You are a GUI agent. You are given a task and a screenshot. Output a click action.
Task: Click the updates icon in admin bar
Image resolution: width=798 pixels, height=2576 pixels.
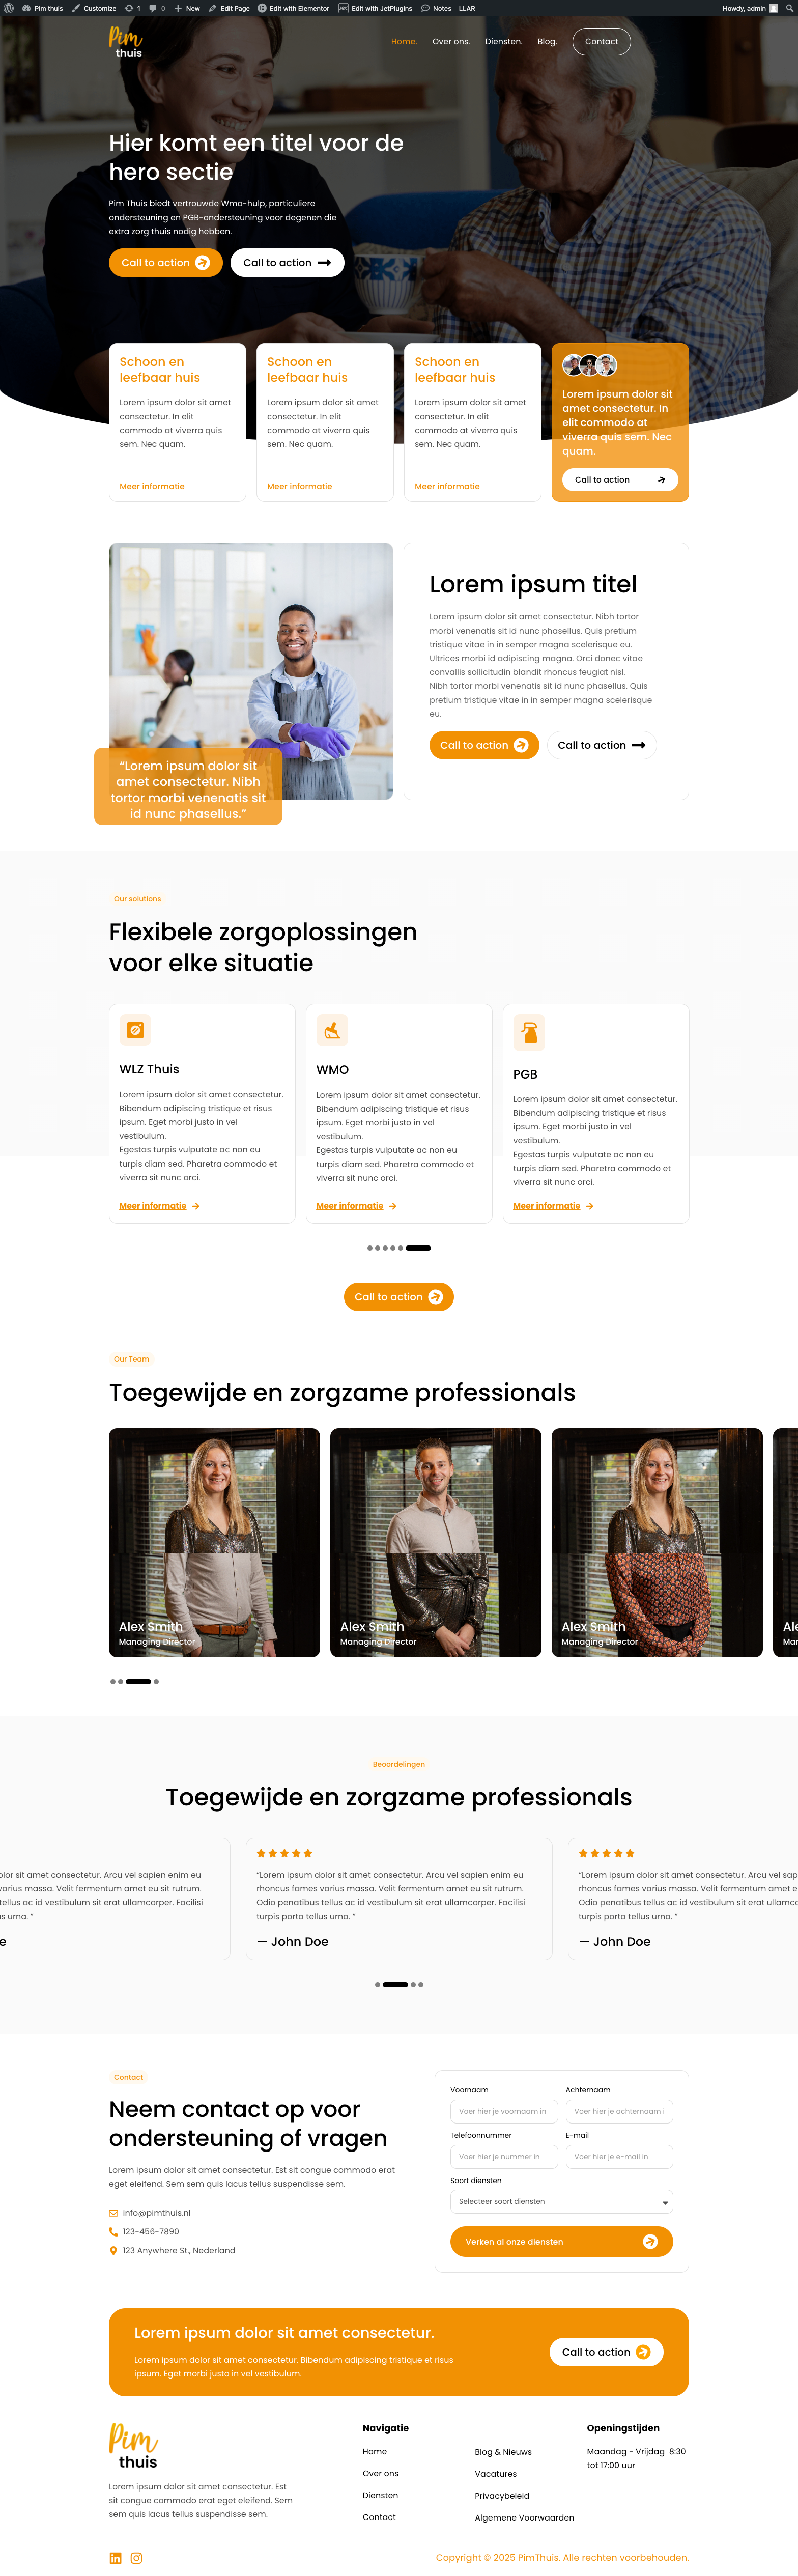[x=132, y=8]
